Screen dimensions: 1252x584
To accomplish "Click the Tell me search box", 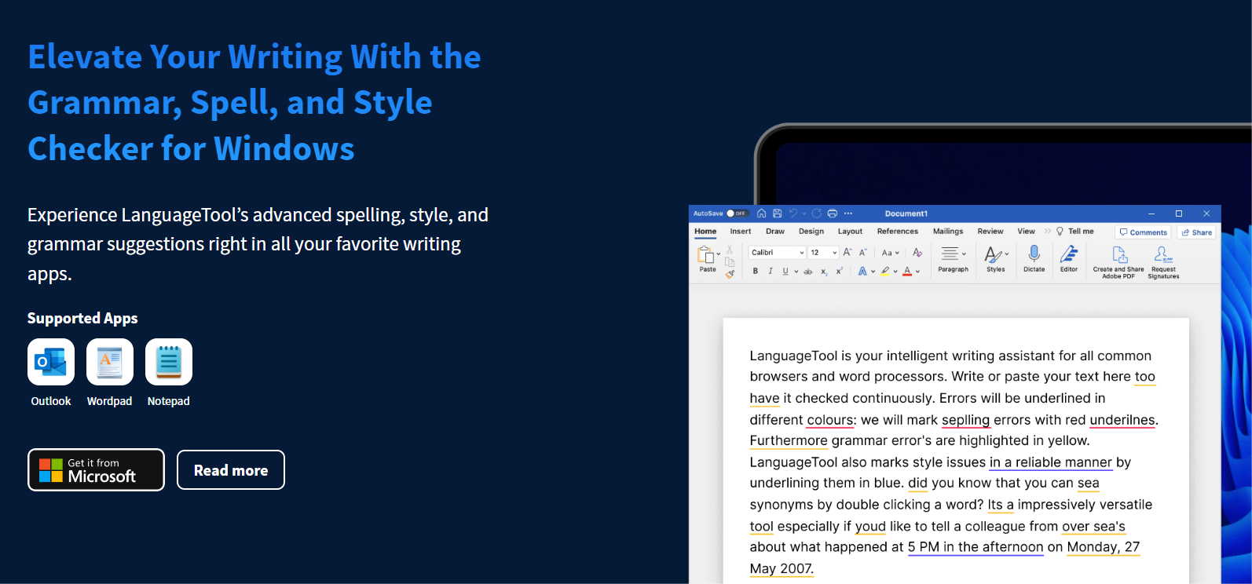I will (1075, 232).
